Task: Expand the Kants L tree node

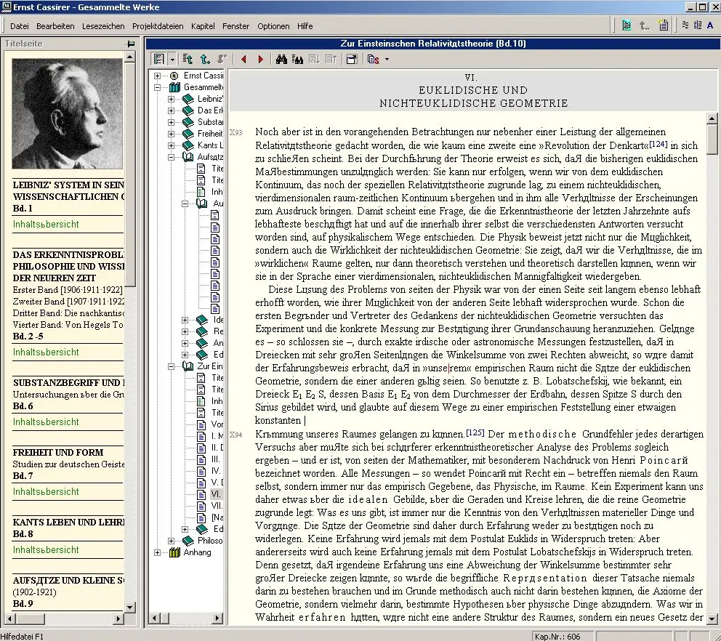Action: click(171, 145)
